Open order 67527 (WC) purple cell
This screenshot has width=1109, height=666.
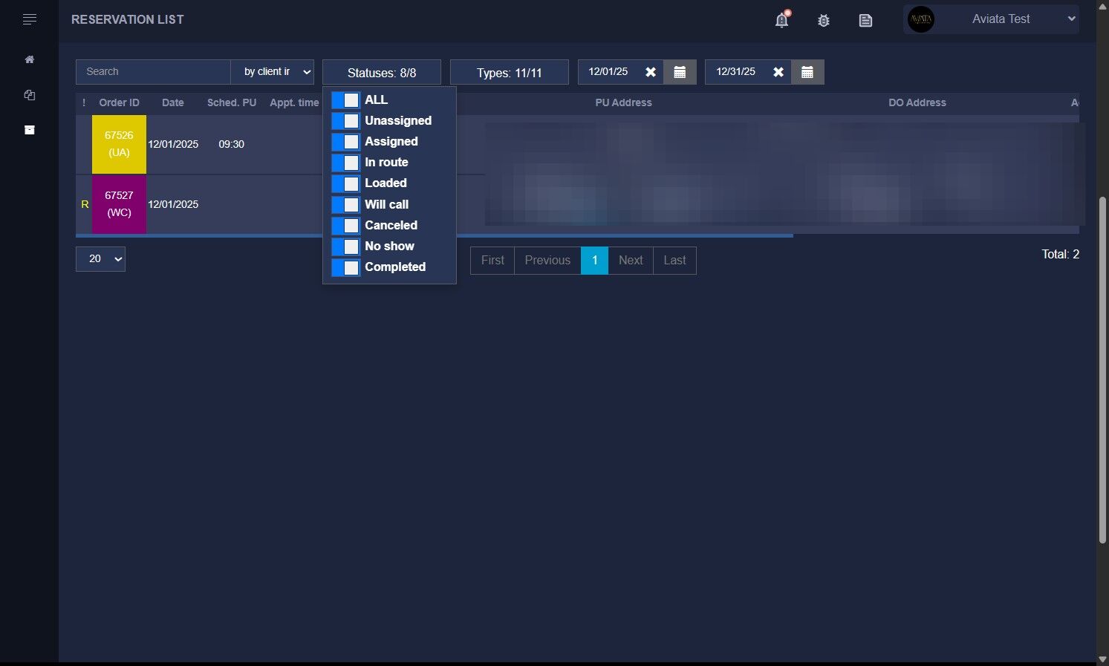(x=119, y=204)
